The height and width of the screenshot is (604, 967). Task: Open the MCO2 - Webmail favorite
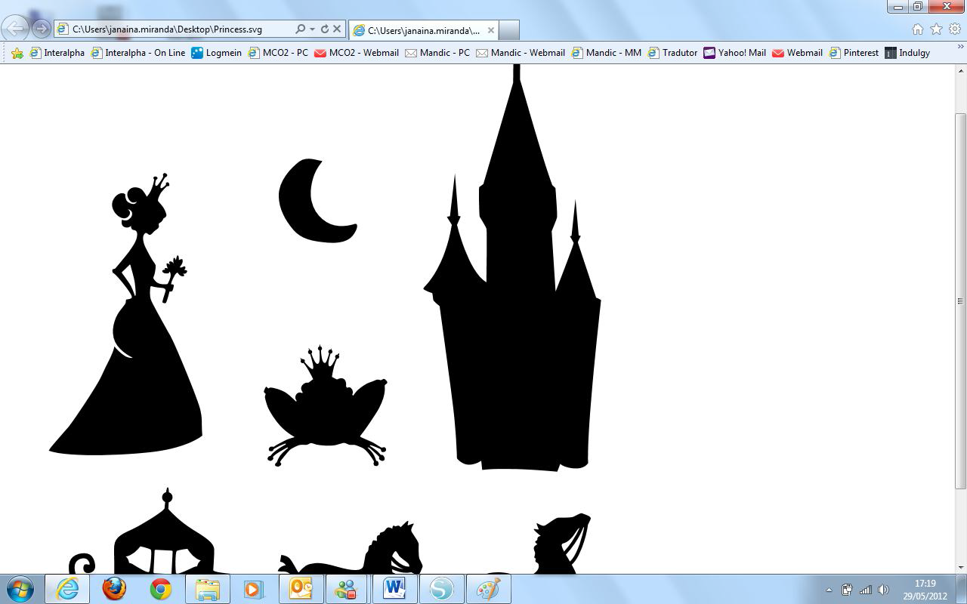(356, 53)
